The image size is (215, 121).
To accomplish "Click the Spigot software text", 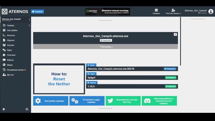I will click(91, 78).
